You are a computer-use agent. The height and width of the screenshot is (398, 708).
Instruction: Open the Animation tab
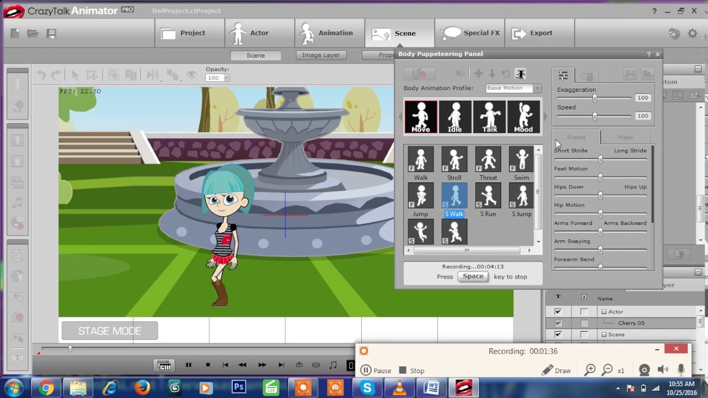click(330, 33)
